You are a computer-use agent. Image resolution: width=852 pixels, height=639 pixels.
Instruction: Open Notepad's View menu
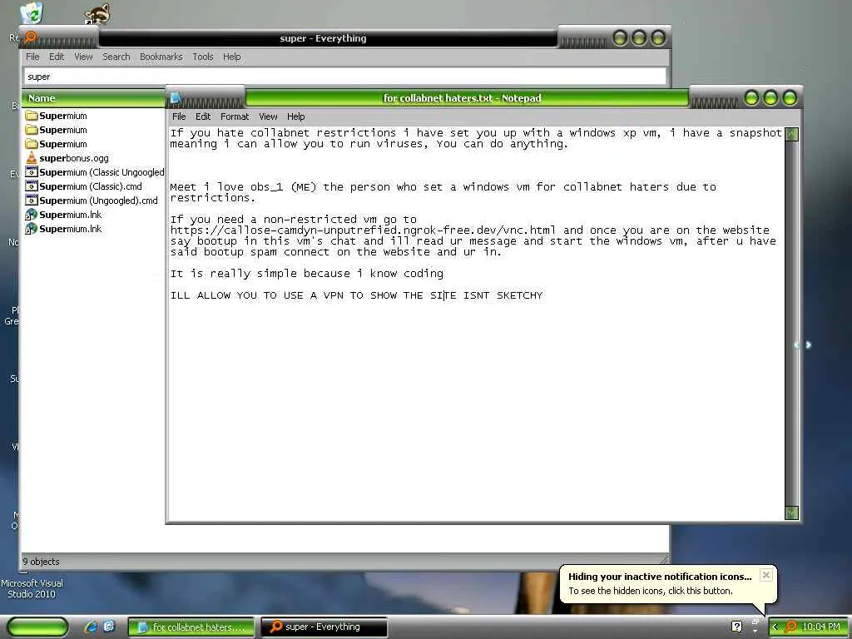pyautogui.click(x=268, y=116)
